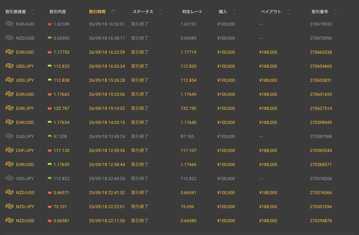
Task: Click the asset icon in trade 270670096 row
Action: (x=9, y=38)
